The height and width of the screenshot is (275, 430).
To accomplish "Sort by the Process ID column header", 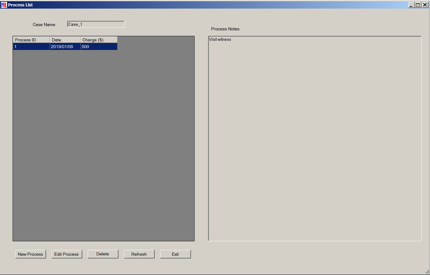I will (x=31, y=40).
